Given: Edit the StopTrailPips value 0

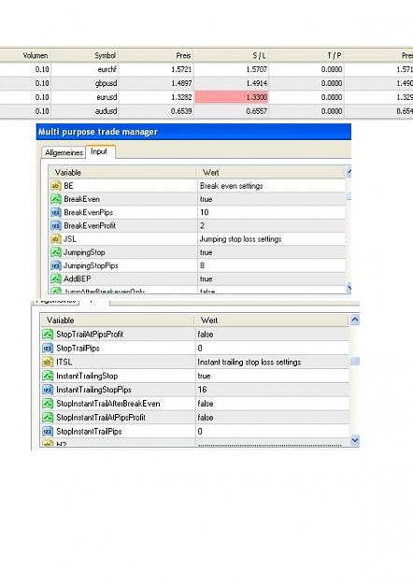Looking at the screenshot, I should [x=272, y=349].
